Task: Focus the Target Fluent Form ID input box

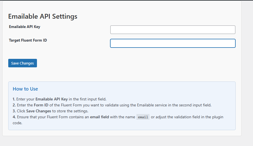Action: (x=173, y=43)
